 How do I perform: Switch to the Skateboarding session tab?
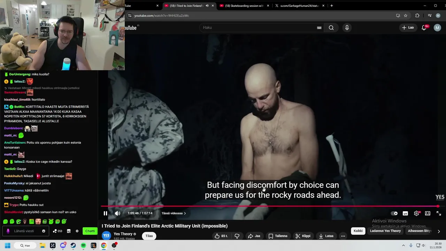click(x=244, y=6)
